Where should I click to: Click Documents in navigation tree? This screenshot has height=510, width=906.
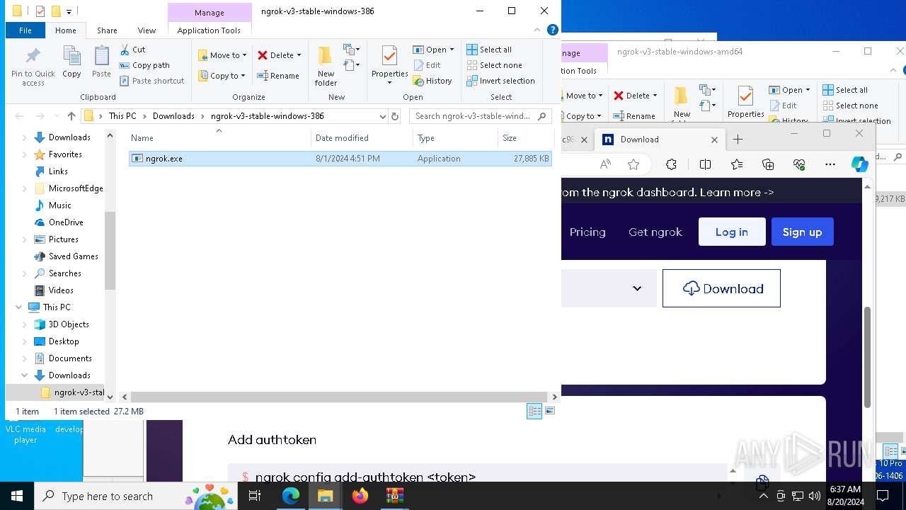coord(70,358)
